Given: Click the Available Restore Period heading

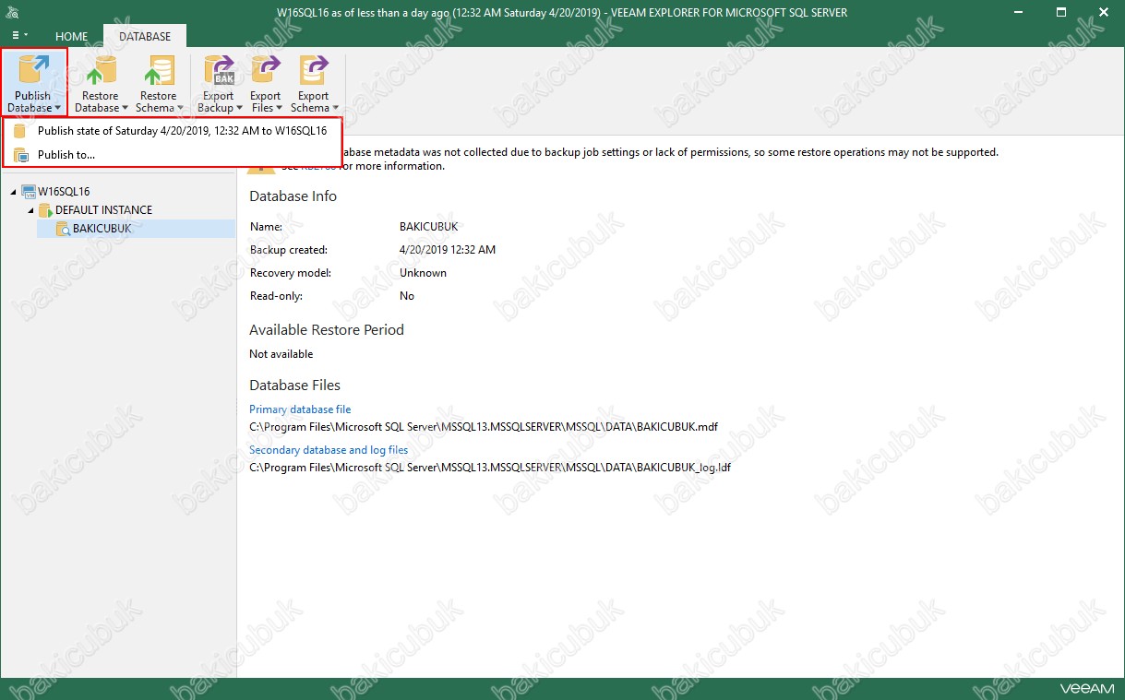Looking at the screenshot, I should pos(327,330).
